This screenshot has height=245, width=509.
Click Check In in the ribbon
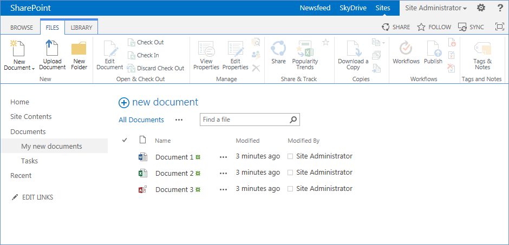coord(143,55)
